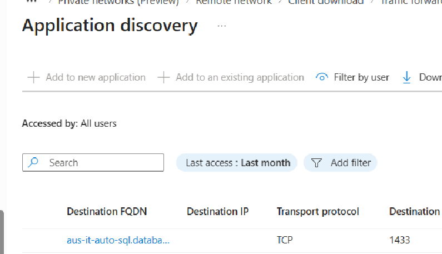
Task: Select the TCP cell in the first row
Action: pyautogui.click(x=285, y=240)
